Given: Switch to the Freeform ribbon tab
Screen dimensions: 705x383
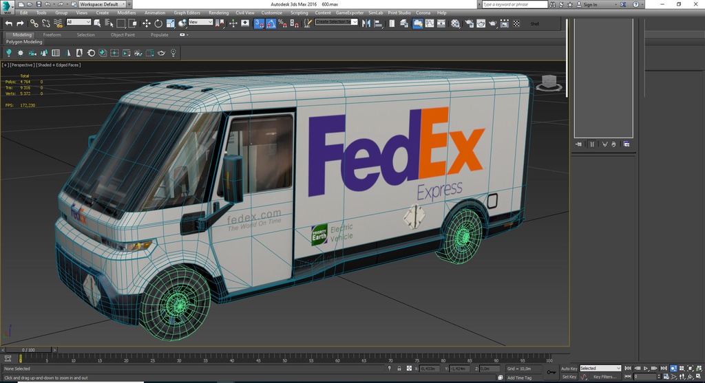Looking at the screenshot, I should 52,34.
